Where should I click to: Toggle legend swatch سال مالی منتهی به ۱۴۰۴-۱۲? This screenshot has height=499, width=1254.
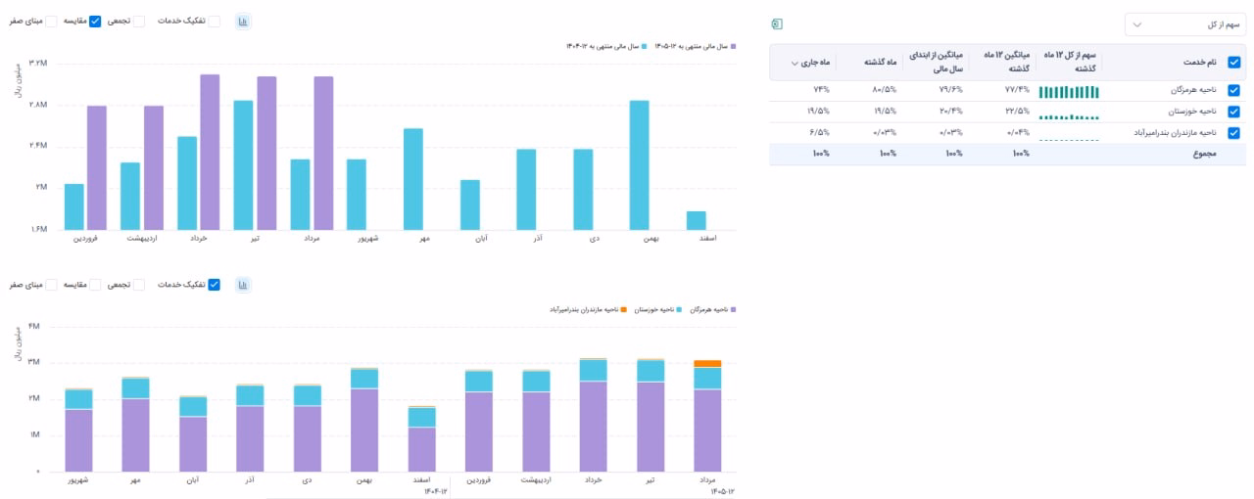pos(645,46)
